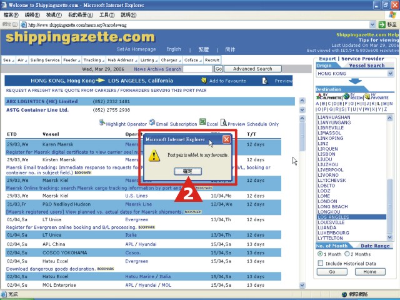Click the Highlight Operator icon

(x=102, y=122)
